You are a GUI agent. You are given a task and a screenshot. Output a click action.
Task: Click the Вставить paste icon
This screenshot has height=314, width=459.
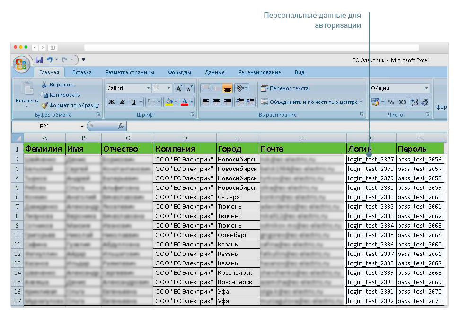tap(26, 88)
